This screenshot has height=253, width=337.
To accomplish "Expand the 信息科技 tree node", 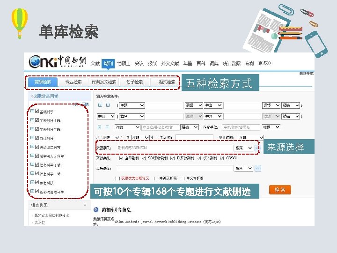I will point(32,182).
